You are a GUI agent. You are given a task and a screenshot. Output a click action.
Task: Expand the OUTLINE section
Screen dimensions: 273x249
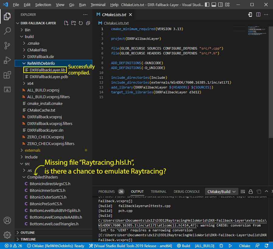pyautogui.click(x=53, y=233)
